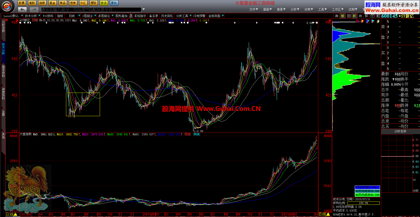Switch to the 其他 side tab
The width and height of the screenshot is (420, 217).
pyautogui.click(x=3, y=136)
